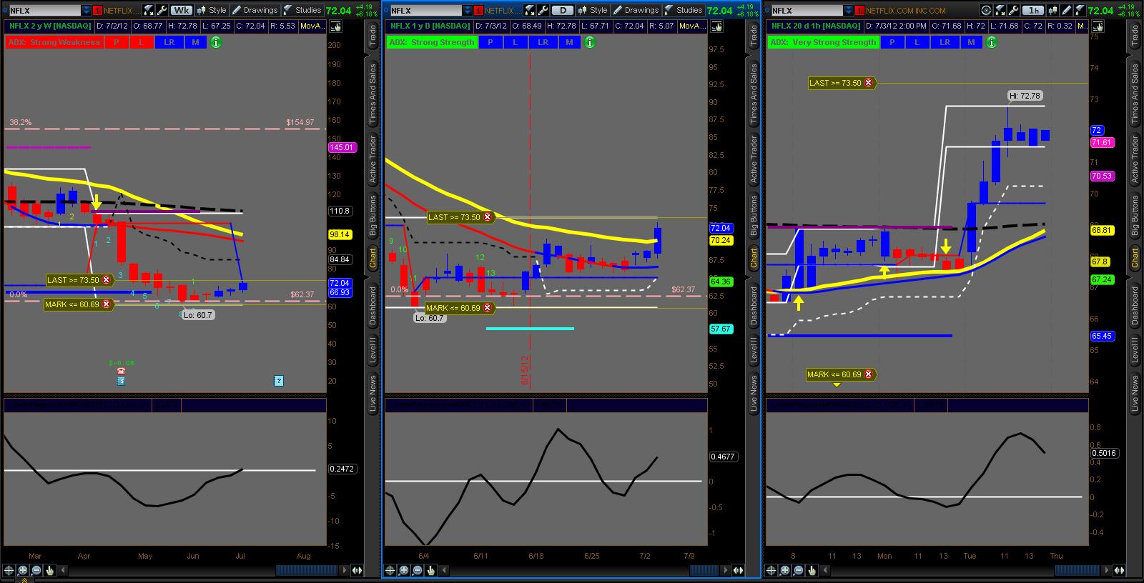Screen dimensions: 1144x583
Task: Open candlestick Style icon in hourly chart
Action: coord(1052,10)
